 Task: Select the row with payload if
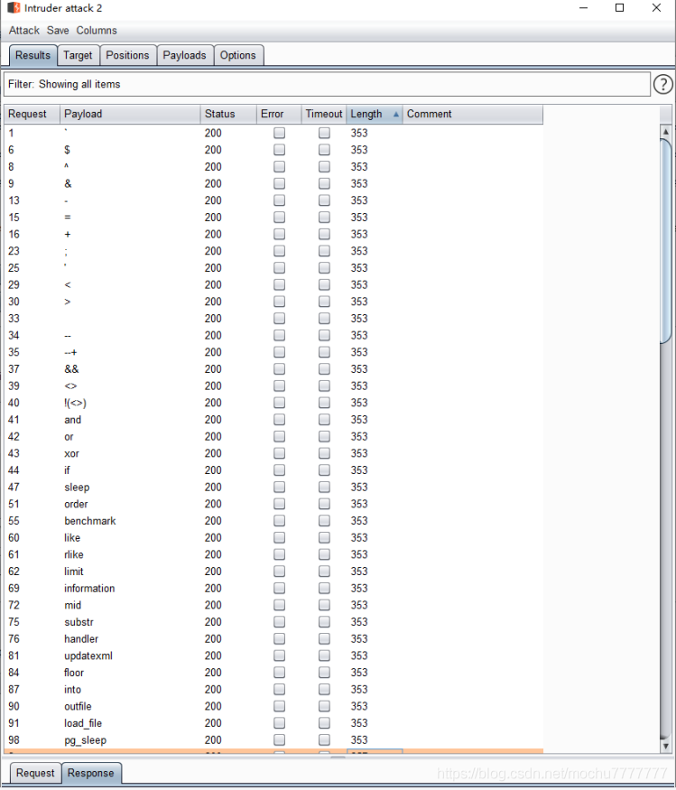tap(273, 470)
